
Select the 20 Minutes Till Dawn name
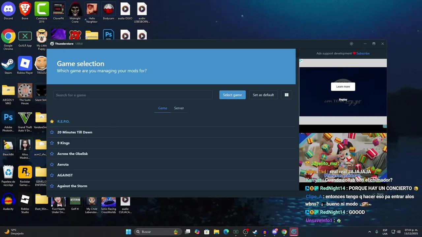[x=75, y=132]
